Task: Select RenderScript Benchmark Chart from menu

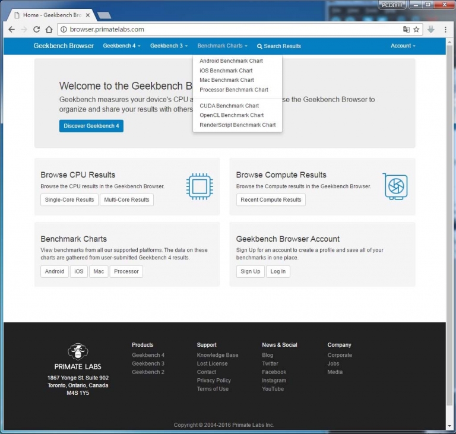Action: [x=237, y=125]
